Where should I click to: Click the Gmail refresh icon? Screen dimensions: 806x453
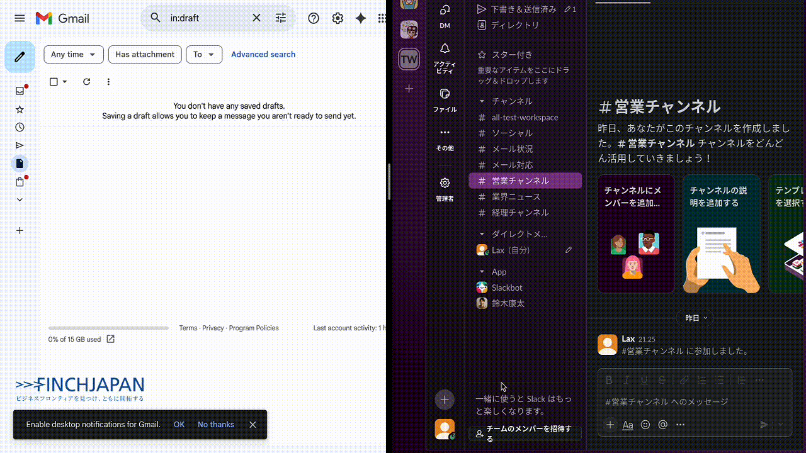(x=87, y=82)
